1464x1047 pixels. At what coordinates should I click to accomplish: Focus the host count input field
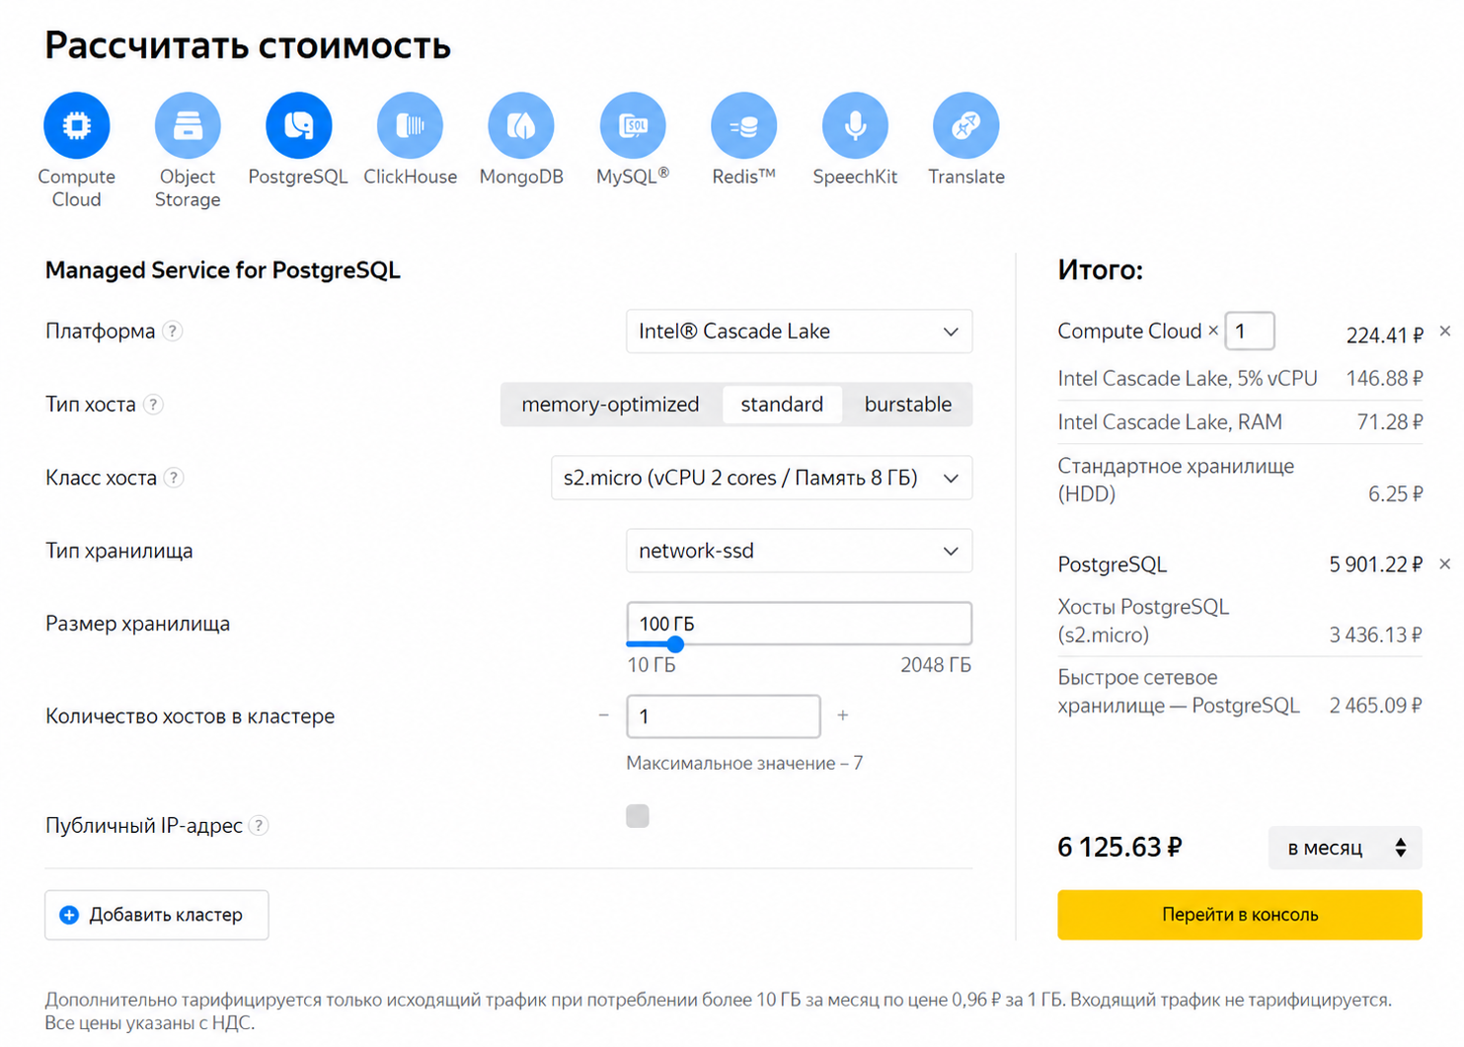723,716
